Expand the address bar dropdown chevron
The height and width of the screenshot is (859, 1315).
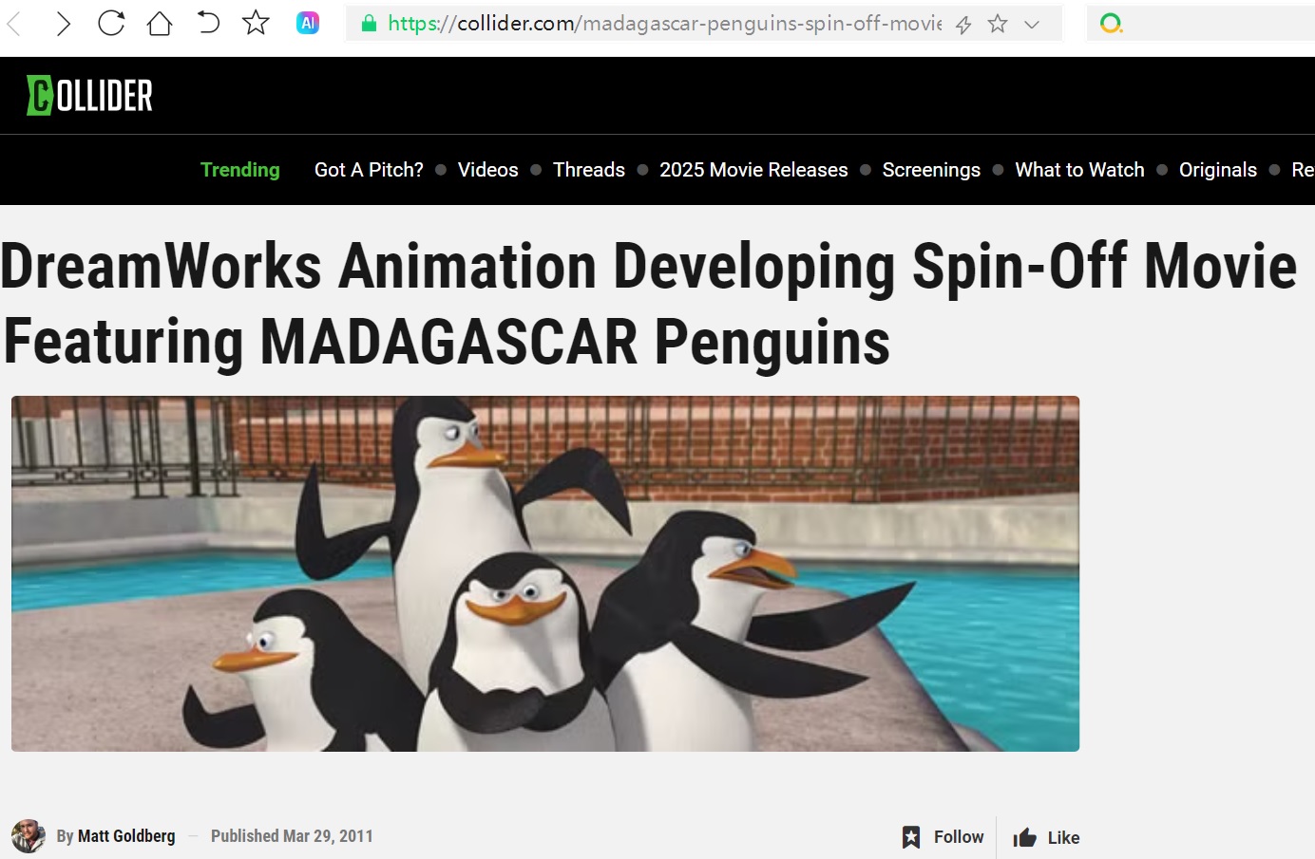tap(1032, 25)
